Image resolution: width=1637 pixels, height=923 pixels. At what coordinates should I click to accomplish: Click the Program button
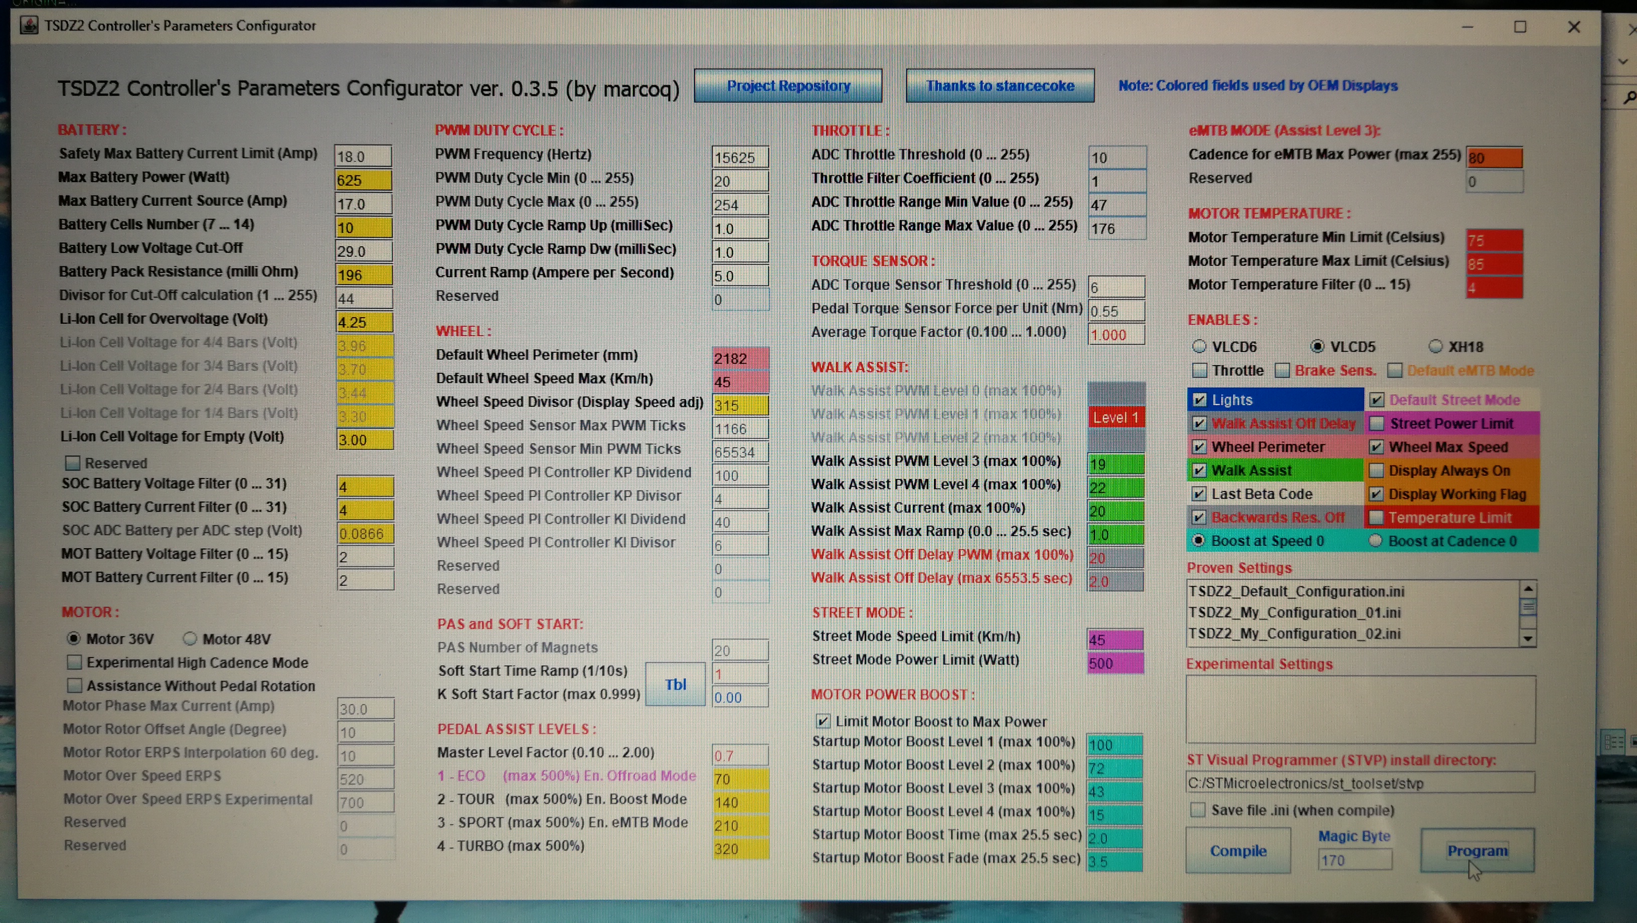1478,851
